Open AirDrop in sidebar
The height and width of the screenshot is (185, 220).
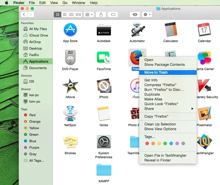[36, 42]
